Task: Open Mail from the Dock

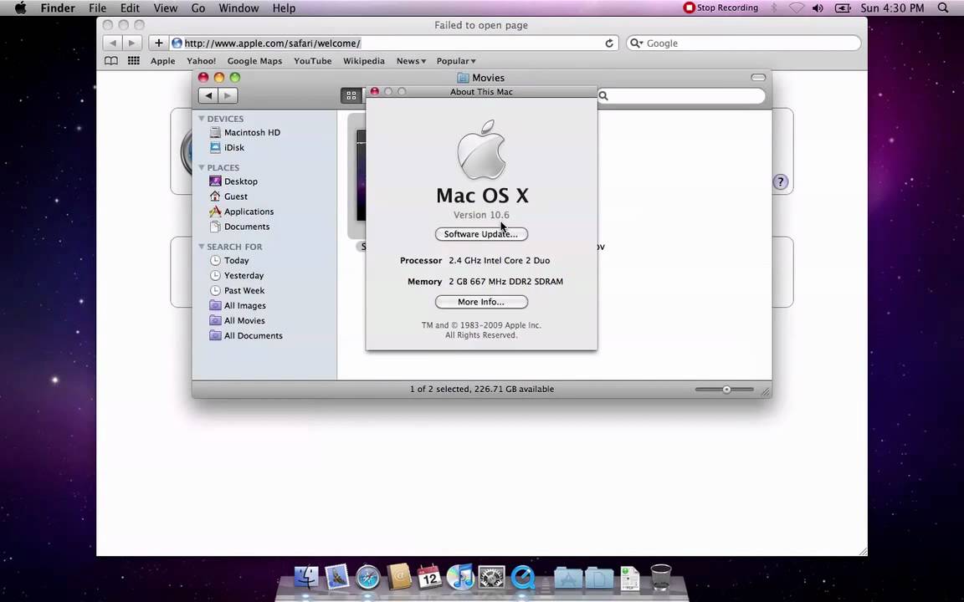Action: [337, 578]
